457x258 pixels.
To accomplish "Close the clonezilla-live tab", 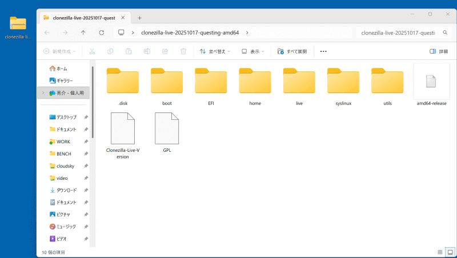I will click(x=123, y=18).
